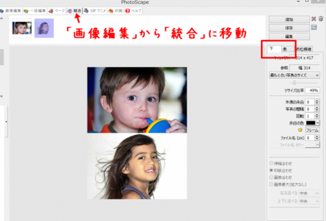
Task: Select the 市松模様 (Checker) layout tab
Action: tap(303, 49)
